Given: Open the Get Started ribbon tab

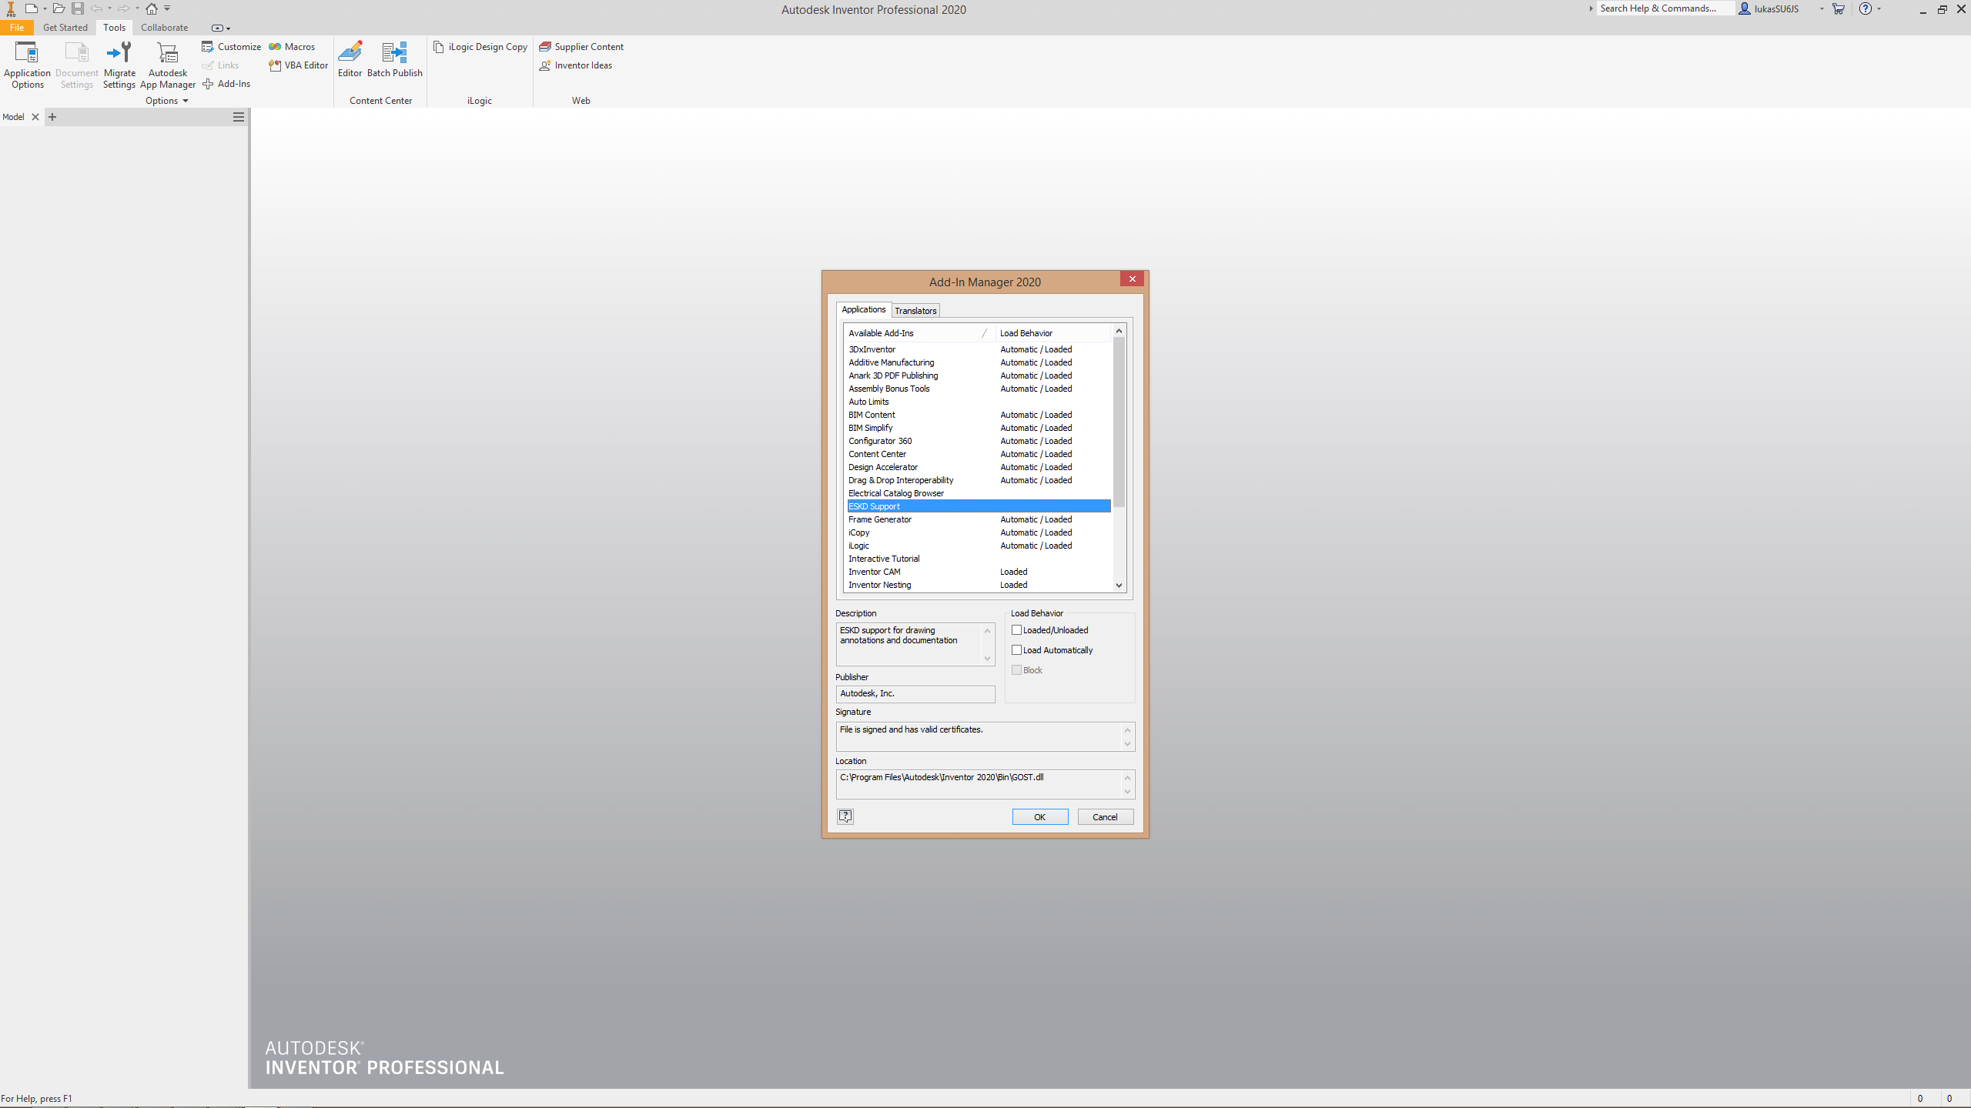Looking at the screenshot, I should click(x=65, y=27).
